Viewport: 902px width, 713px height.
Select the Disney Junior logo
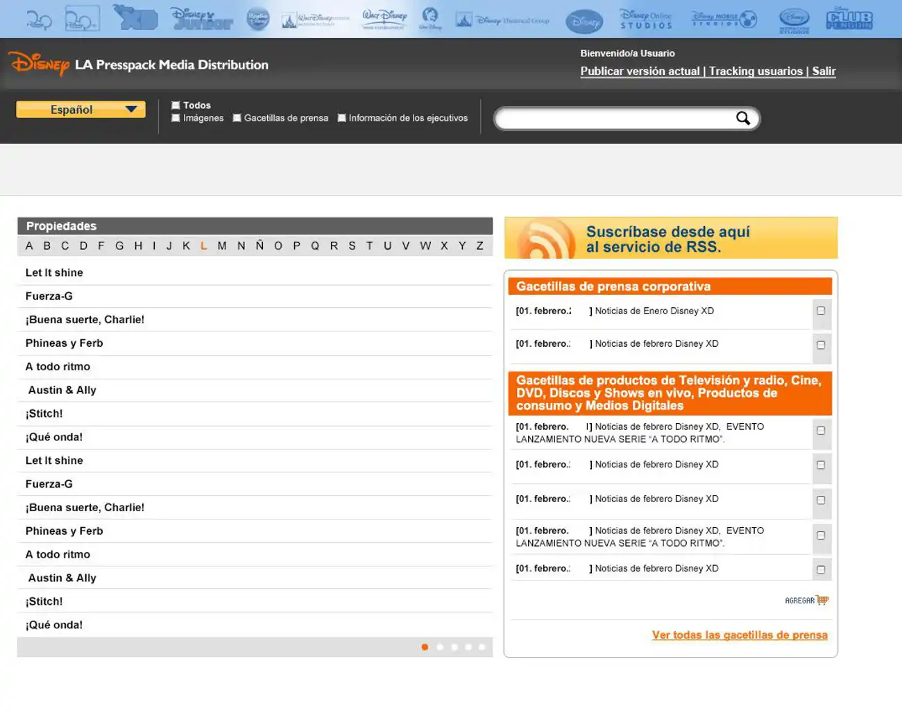click(x=202, y=19)
